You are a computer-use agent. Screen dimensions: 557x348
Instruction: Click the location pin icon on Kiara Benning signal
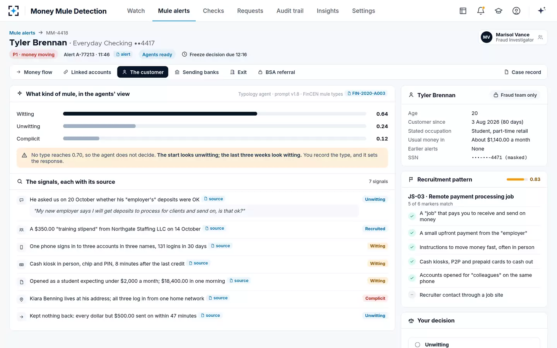[22, 299]
